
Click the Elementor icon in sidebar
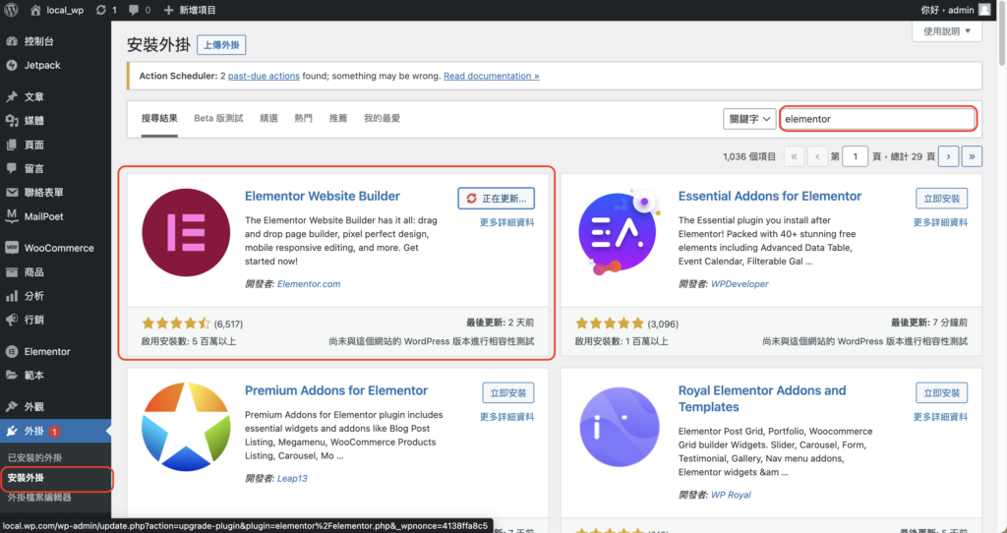12,351
